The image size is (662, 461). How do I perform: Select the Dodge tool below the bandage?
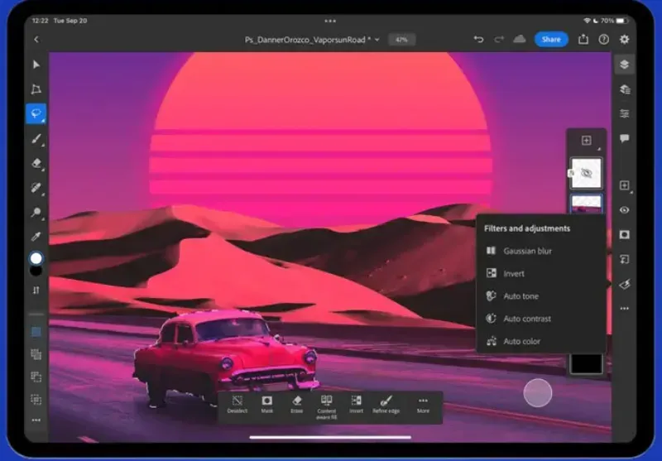point(36,212)
